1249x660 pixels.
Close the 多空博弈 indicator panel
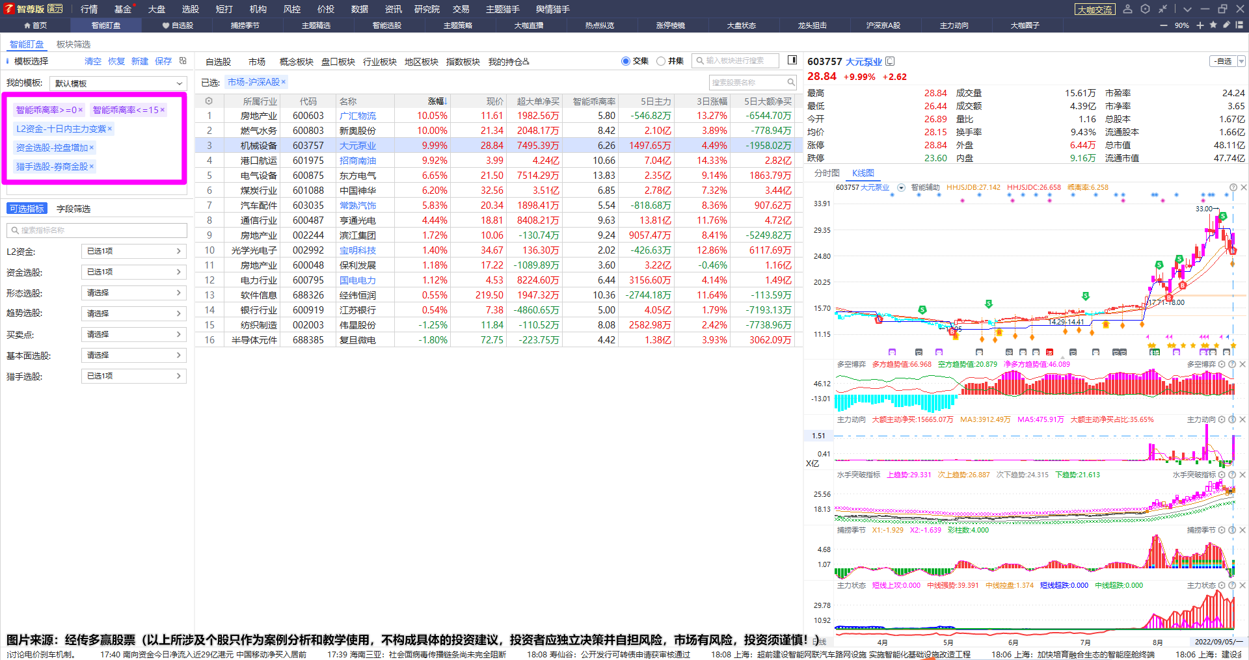pyautogui.click(x=1241, y=365)
